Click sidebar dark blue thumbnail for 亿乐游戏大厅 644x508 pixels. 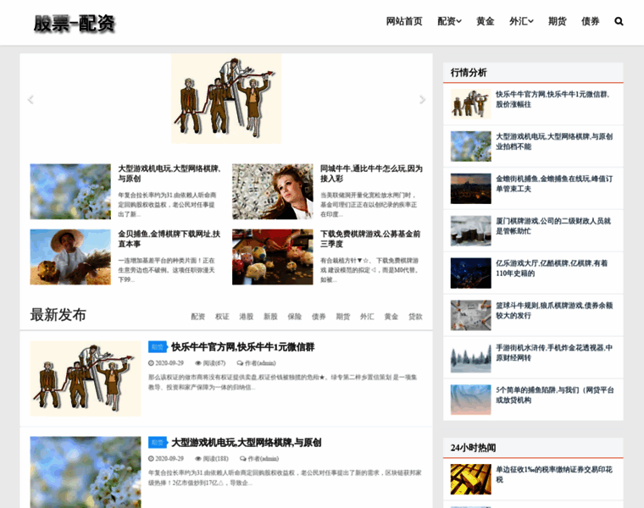tap(470, 273)
